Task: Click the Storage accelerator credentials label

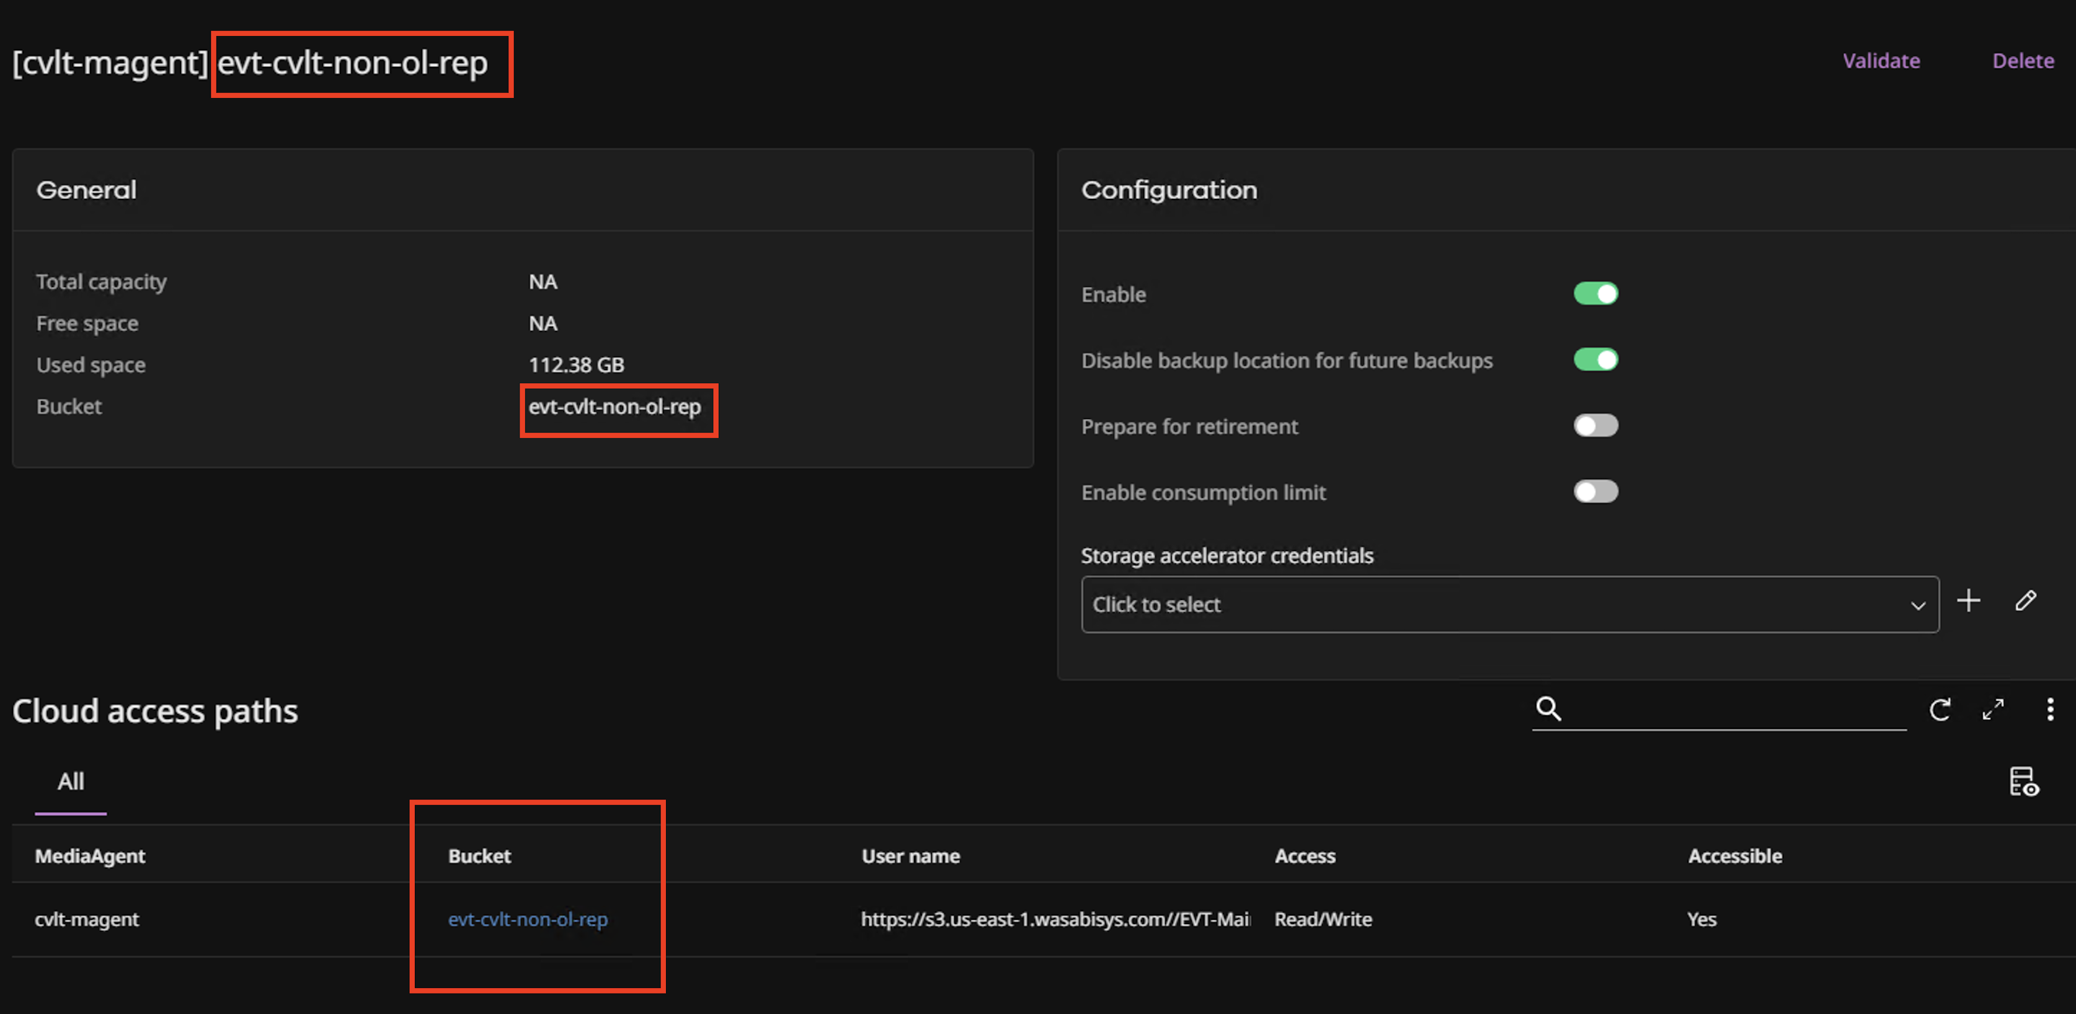Action: pyautogui.click(x=1227, y=556)
